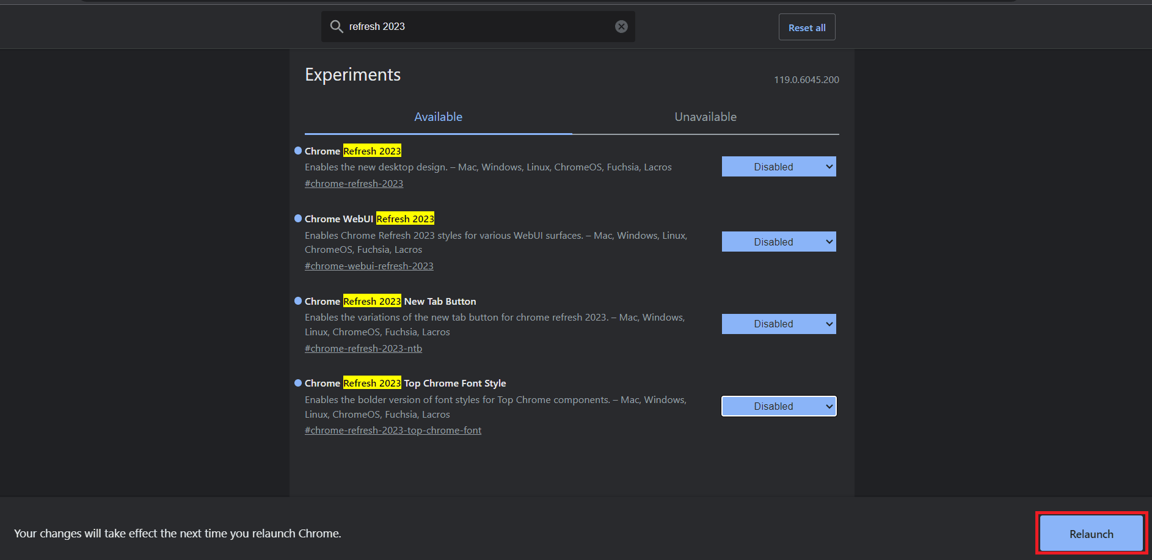Click the 'Chrome WebUI Refresh 2023' title
This screenshot has height=560, width=1152.
[x=370, y=219]
